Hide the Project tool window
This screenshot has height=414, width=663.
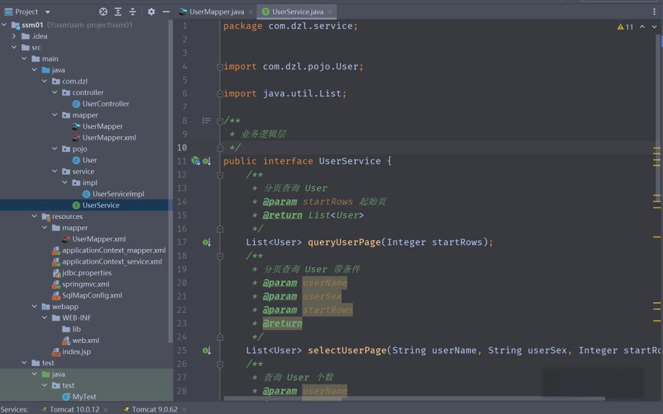point(166,12)
